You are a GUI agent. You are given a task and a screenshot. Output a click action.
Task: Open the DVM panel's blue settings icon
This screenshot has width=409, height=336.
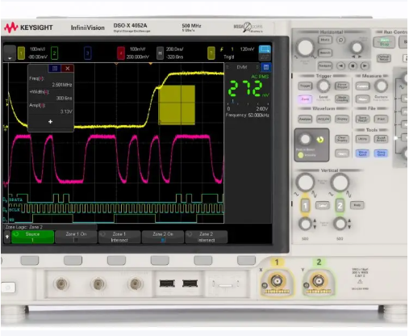click(266, 67)
